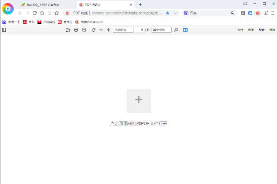Viewport: 277px width, 184px height.
Task: Open a new browser tab
Action: coord(140,5)
